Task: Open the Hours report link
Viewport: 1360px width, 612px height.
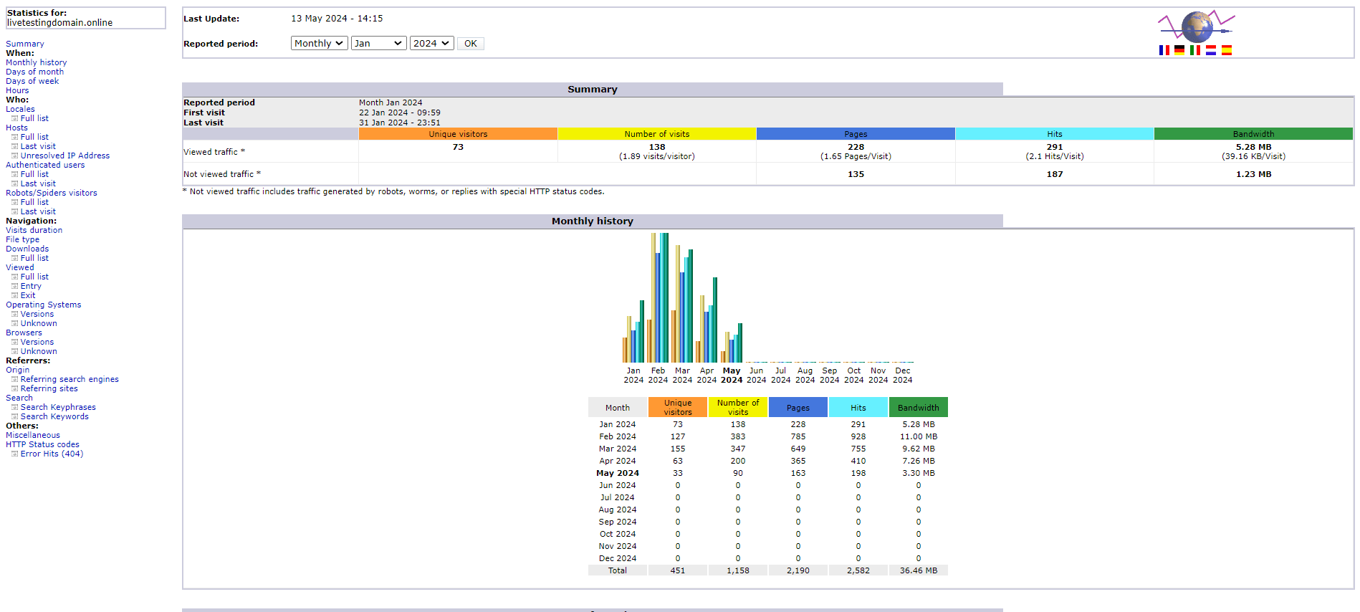Action: point(17,90)
